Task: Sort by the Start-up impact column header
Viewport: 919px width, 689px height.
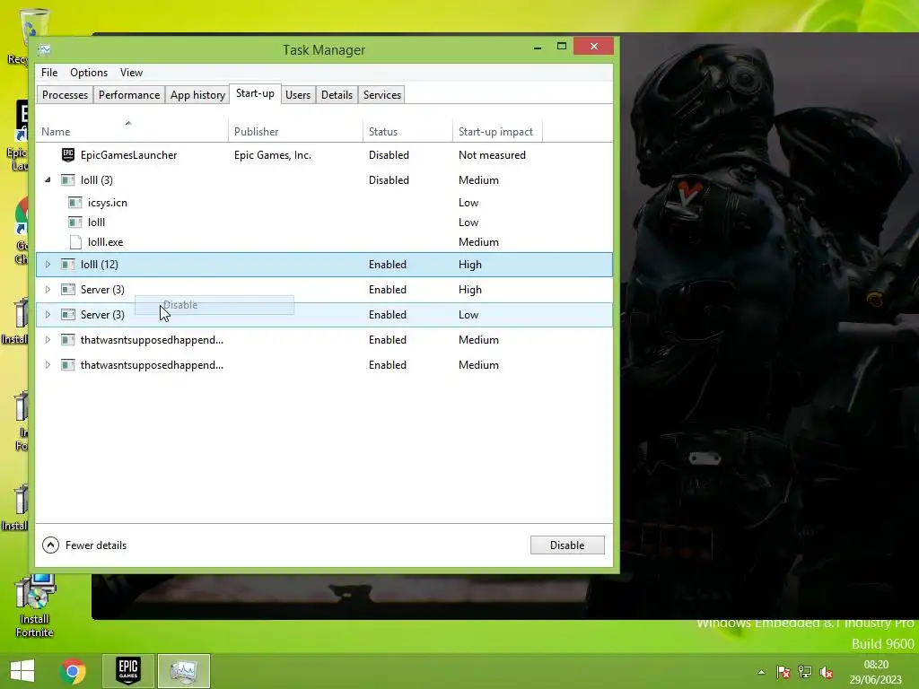Action: tap(497, 132)
